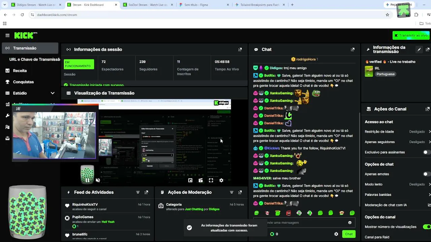This screenshot has height=242, width=431.
Task: Edit stream info with the pencil icon
Action: [419, 49]
